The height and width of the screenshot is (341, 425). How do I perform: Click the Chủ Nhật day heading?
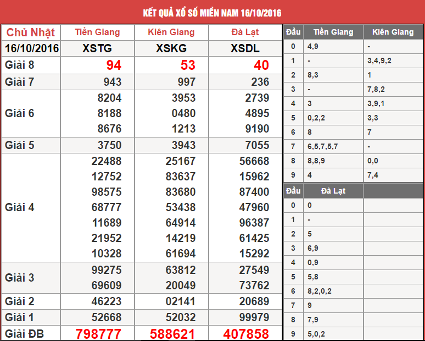[30, 32]
